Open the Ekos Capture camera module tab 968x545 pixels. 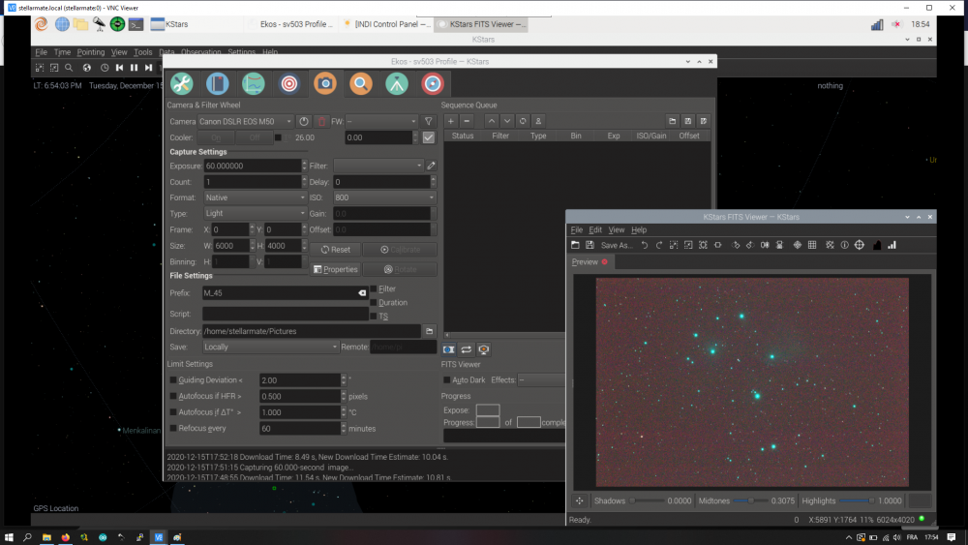(324, 84)
